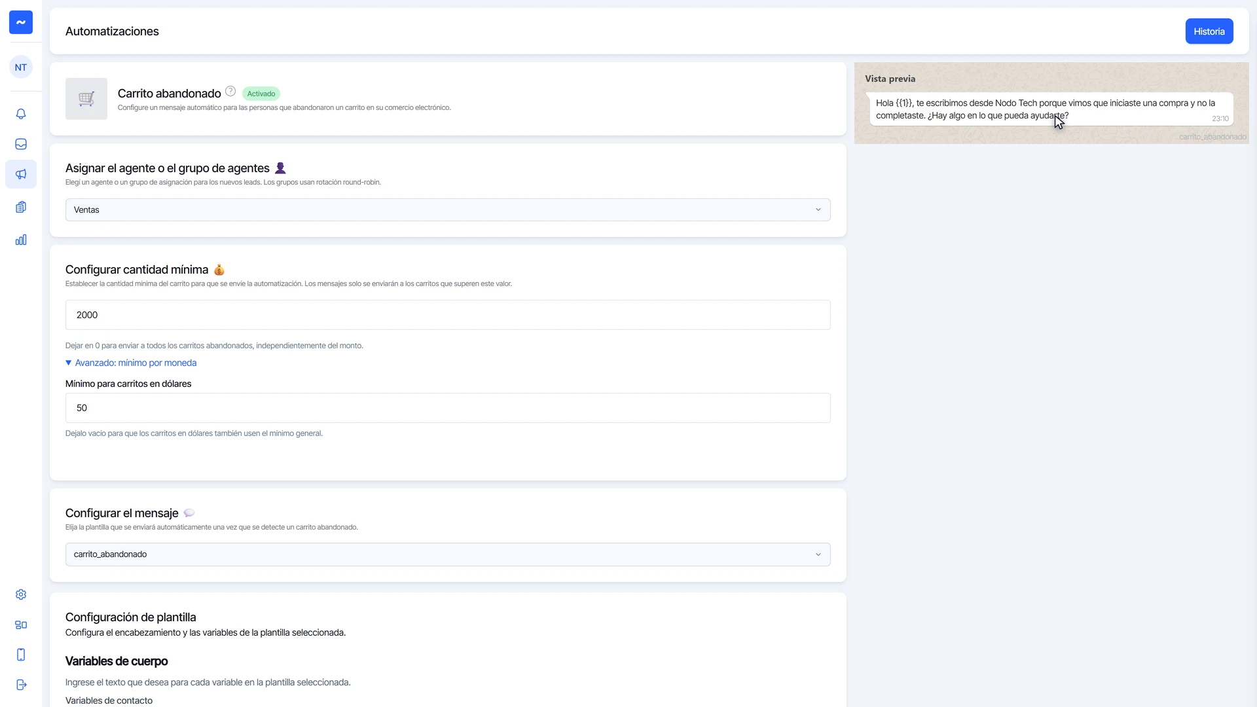This screenshot has height=707, width=1257.
Task: Click the shopping cart thumbnail icon
Action: coord(86,99)
